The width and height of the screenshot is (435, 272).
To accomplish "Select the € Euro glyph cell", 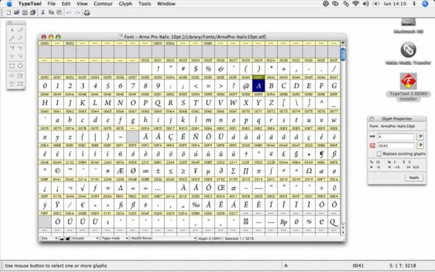I will point(82,205).
